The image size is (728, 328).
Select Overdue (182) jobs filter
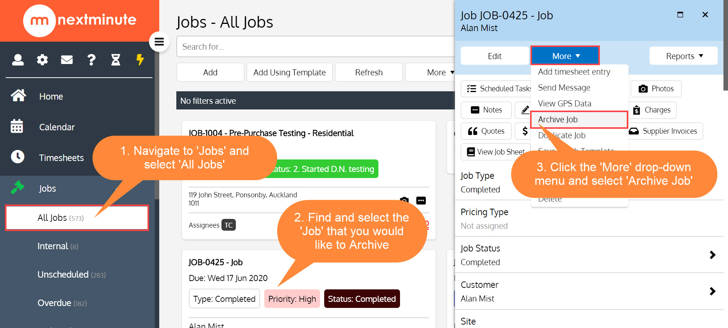click(62, 303)
